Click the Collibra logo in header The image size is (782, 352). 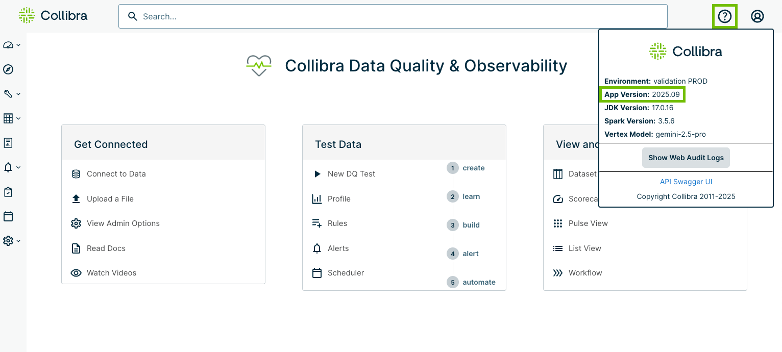[53, 16]
